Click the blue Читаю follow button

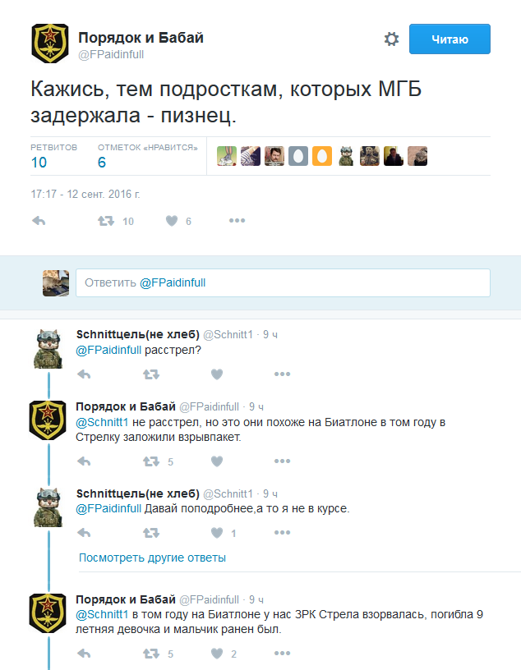tap(450, 39)
